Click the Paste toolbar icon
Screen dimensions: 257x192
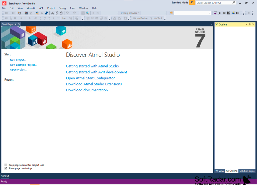tap(61, 13)
